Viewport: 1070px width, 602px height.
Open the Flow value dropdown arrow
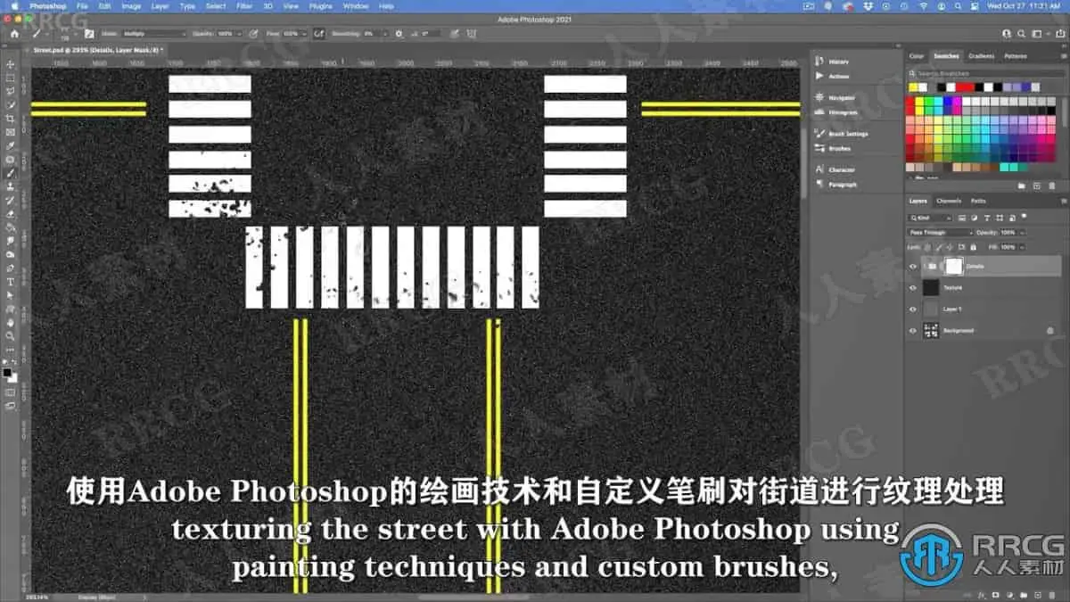304,34
